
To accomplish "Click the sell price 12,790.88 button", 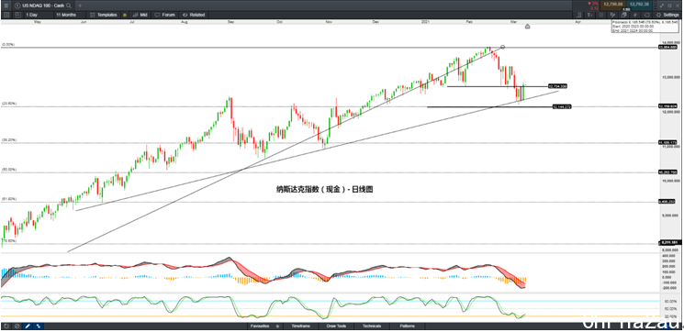I will pos(613,6).
